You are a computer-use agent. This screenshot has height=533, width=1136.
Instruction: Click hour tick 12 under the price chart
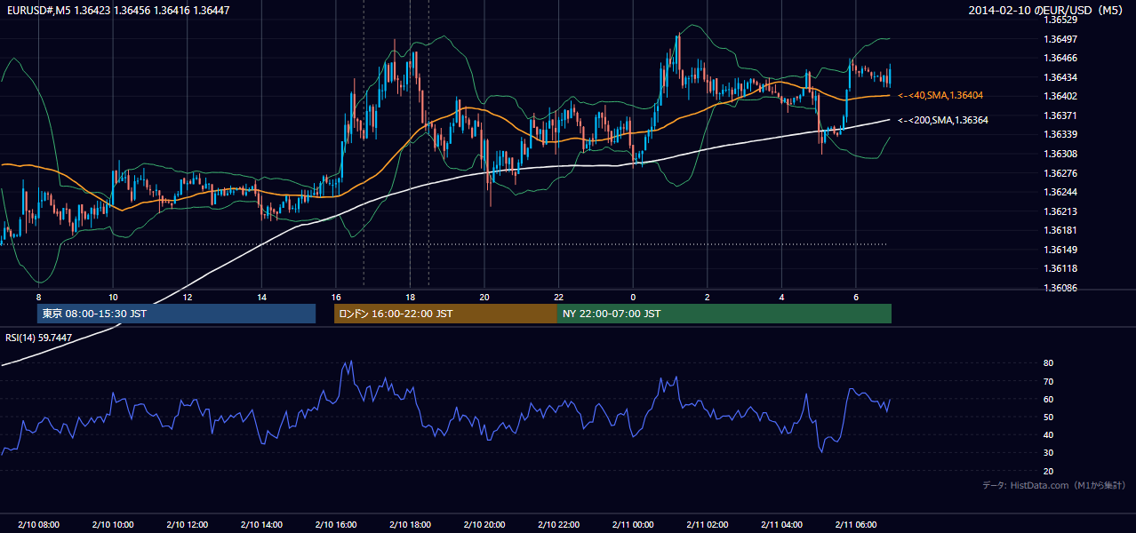187,297
